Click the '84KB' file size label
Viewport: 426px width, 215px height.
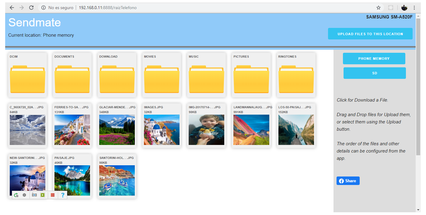coord(14,112)
